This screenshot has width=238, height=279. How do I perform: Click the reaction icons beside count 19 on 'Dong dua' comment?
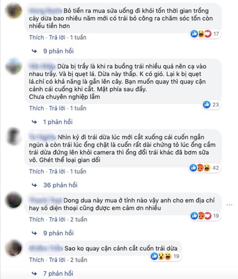coord(201,216)
